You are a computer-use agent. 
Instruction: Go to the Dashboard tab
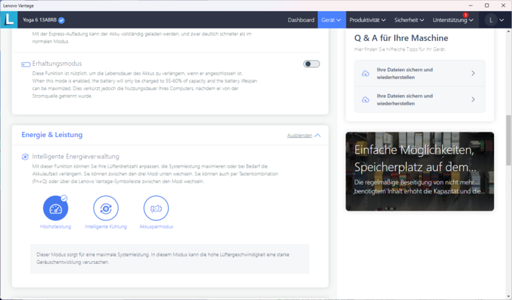coord(300,20)
